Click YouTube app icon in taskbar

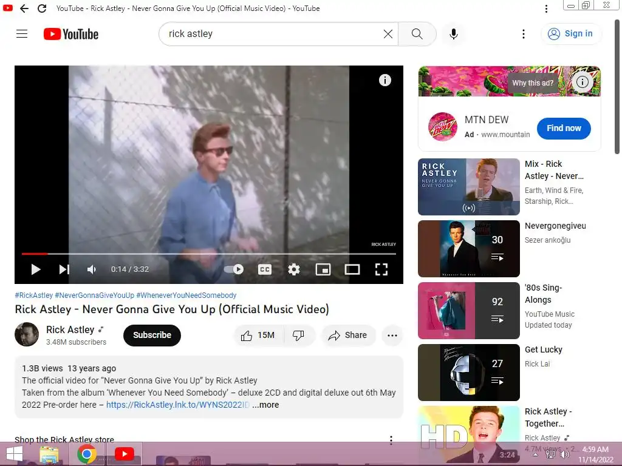pyautogui.click(x=124, y=454)
